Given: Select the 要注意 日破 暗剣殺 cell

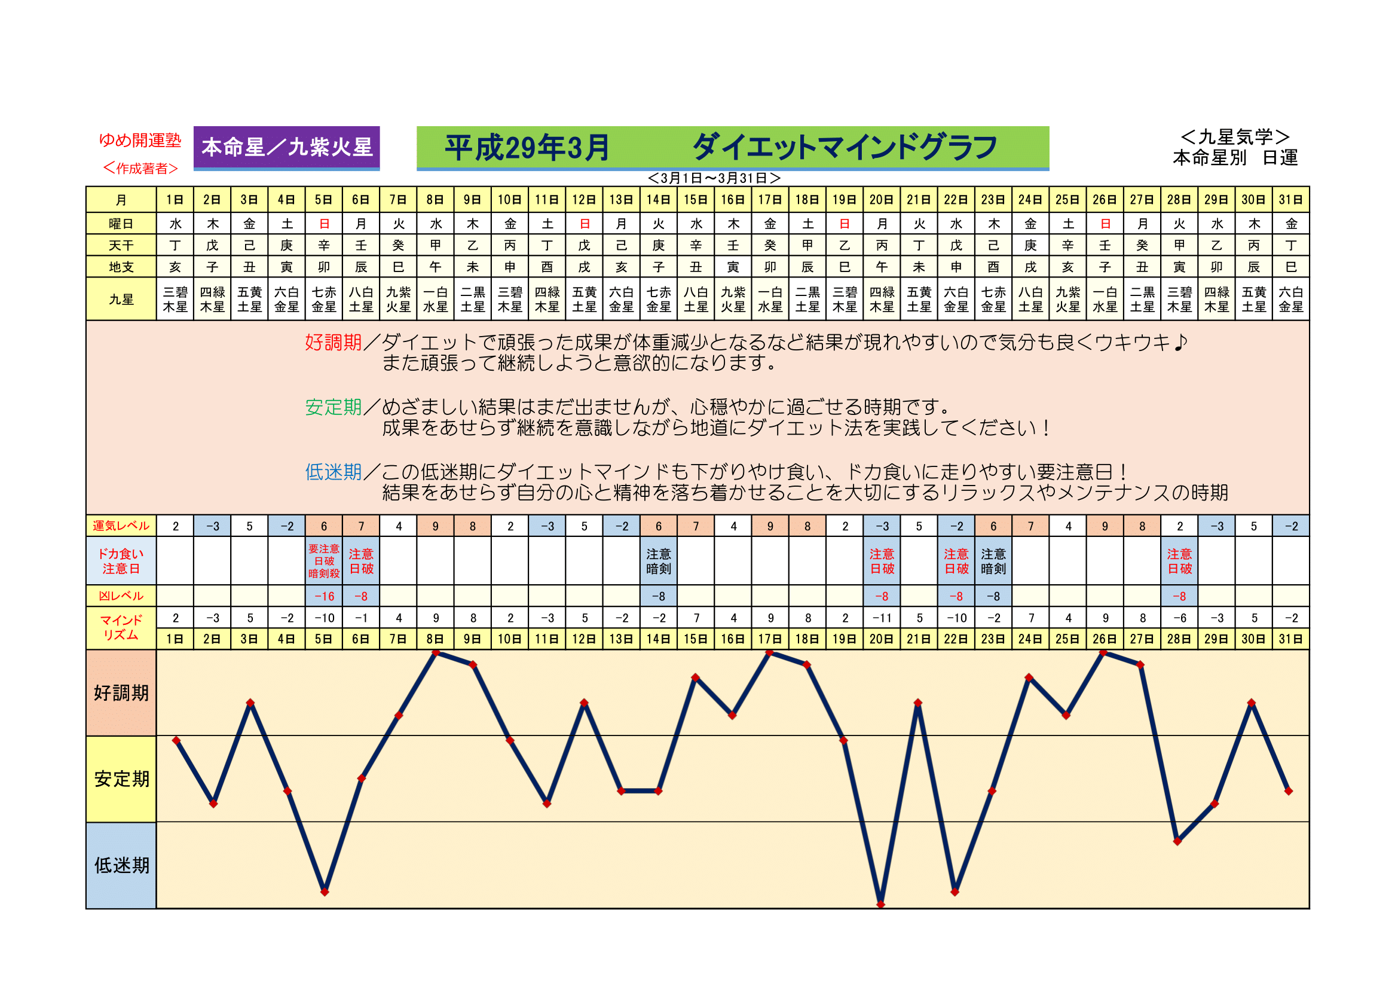Looking at the screenshot, I should [324, 561].
